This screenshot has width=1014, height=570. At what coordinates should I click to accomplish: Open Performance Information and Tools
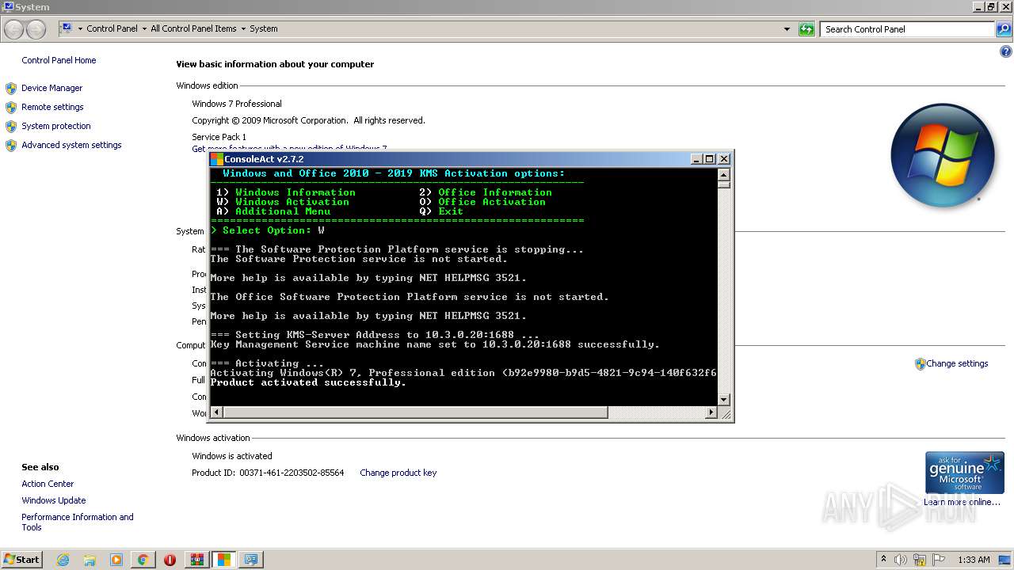(77, 522)
